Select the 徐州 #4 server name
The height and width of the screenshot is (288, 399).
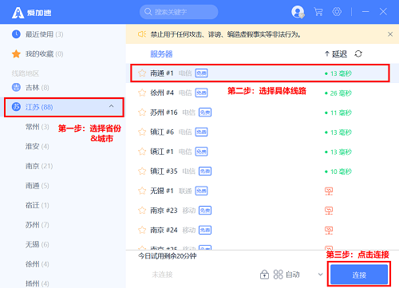162,93
